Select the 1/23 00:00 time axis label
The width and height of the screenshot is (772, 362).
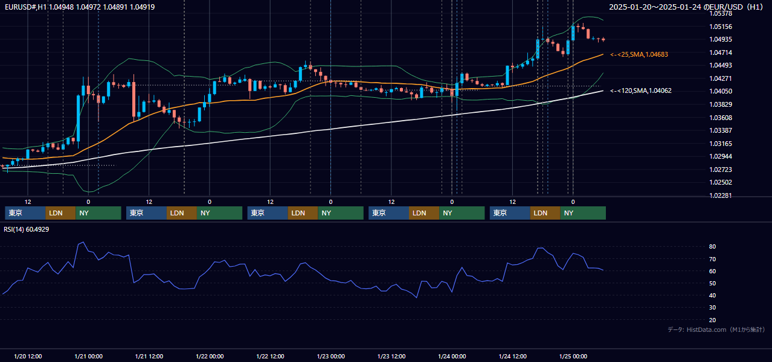pyautogui.click(x=331, y=357)
